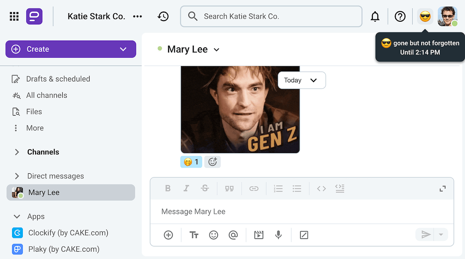Image resolution: width=465 pixels, height=259 pixels.
Task: Open Drafts & scheduled from the sidebar
Action: click(x=57, y=79)
